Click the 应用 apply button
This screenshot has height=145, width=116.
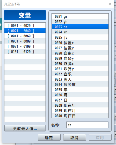click(100, 137)
